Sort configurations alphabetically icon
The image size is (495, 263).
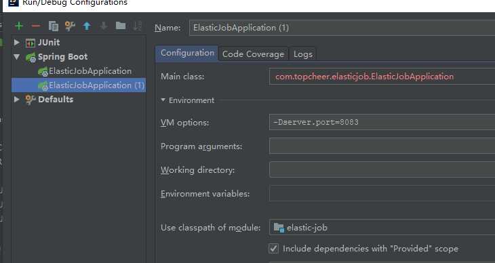(138, 26)
